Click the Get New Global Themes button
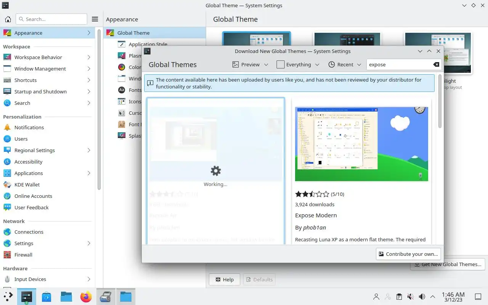Image resolution: width=488 pixels, height=305 pixels. click(448, 264)
